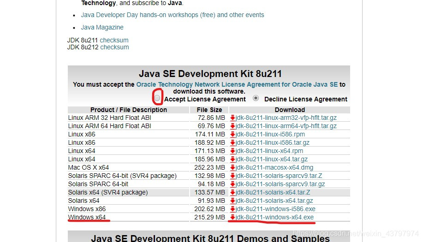Open the Java Magazine link

102,27
